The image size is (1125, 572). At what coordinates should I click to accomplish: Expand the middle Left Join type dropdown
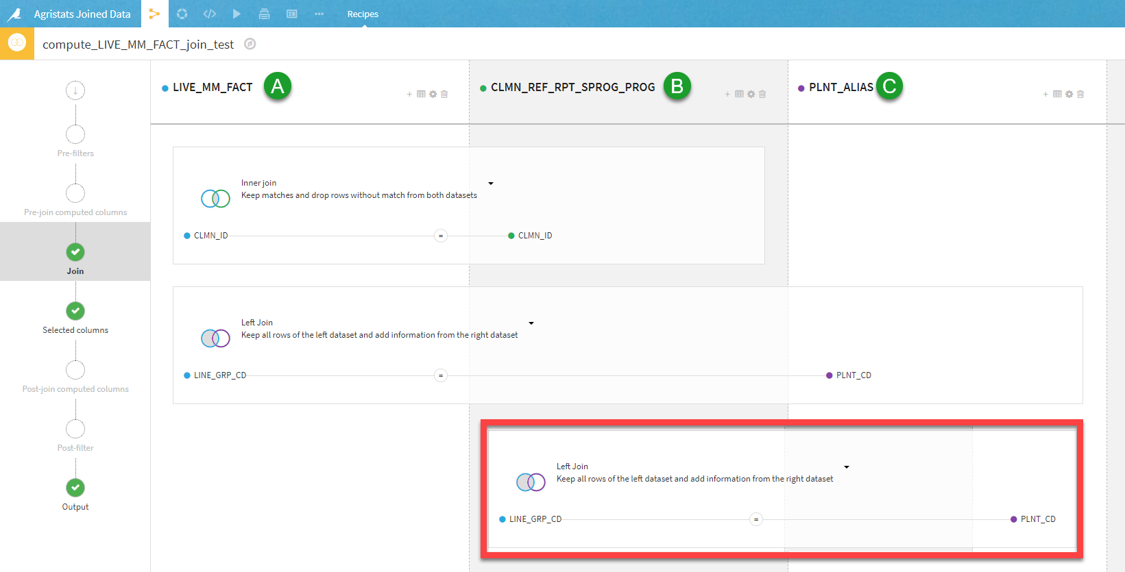531,323
